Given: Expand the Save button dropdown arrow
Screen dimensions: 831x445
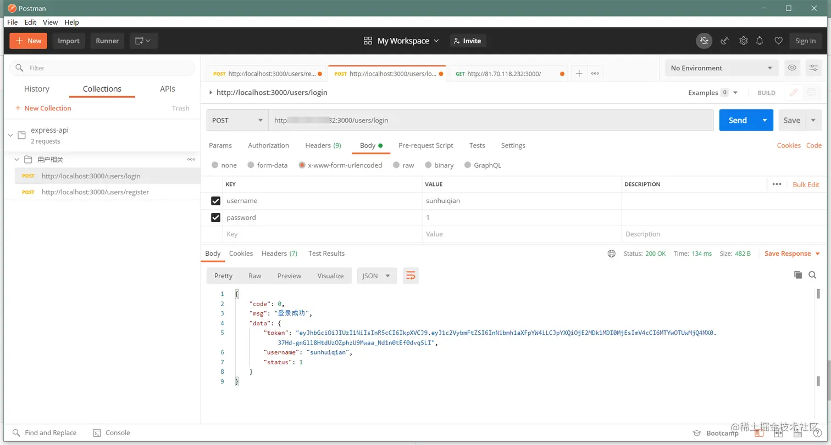Looking at the screenshot, I should tap(813, 120).
